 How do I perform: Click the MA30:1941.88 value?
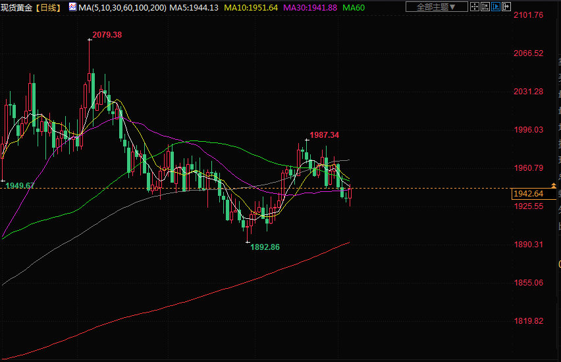310,7
